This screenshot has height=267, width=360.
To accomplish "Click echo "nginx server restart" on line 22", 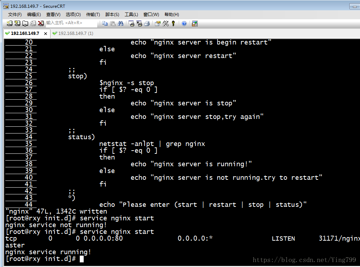I will (x=183, y=56).
